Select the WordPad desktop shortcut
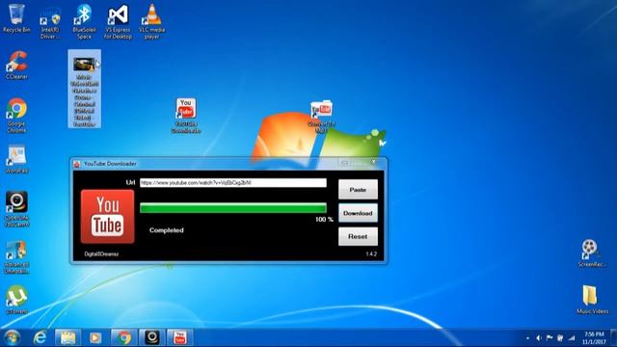Screen dimensions: 617x347 16,159
